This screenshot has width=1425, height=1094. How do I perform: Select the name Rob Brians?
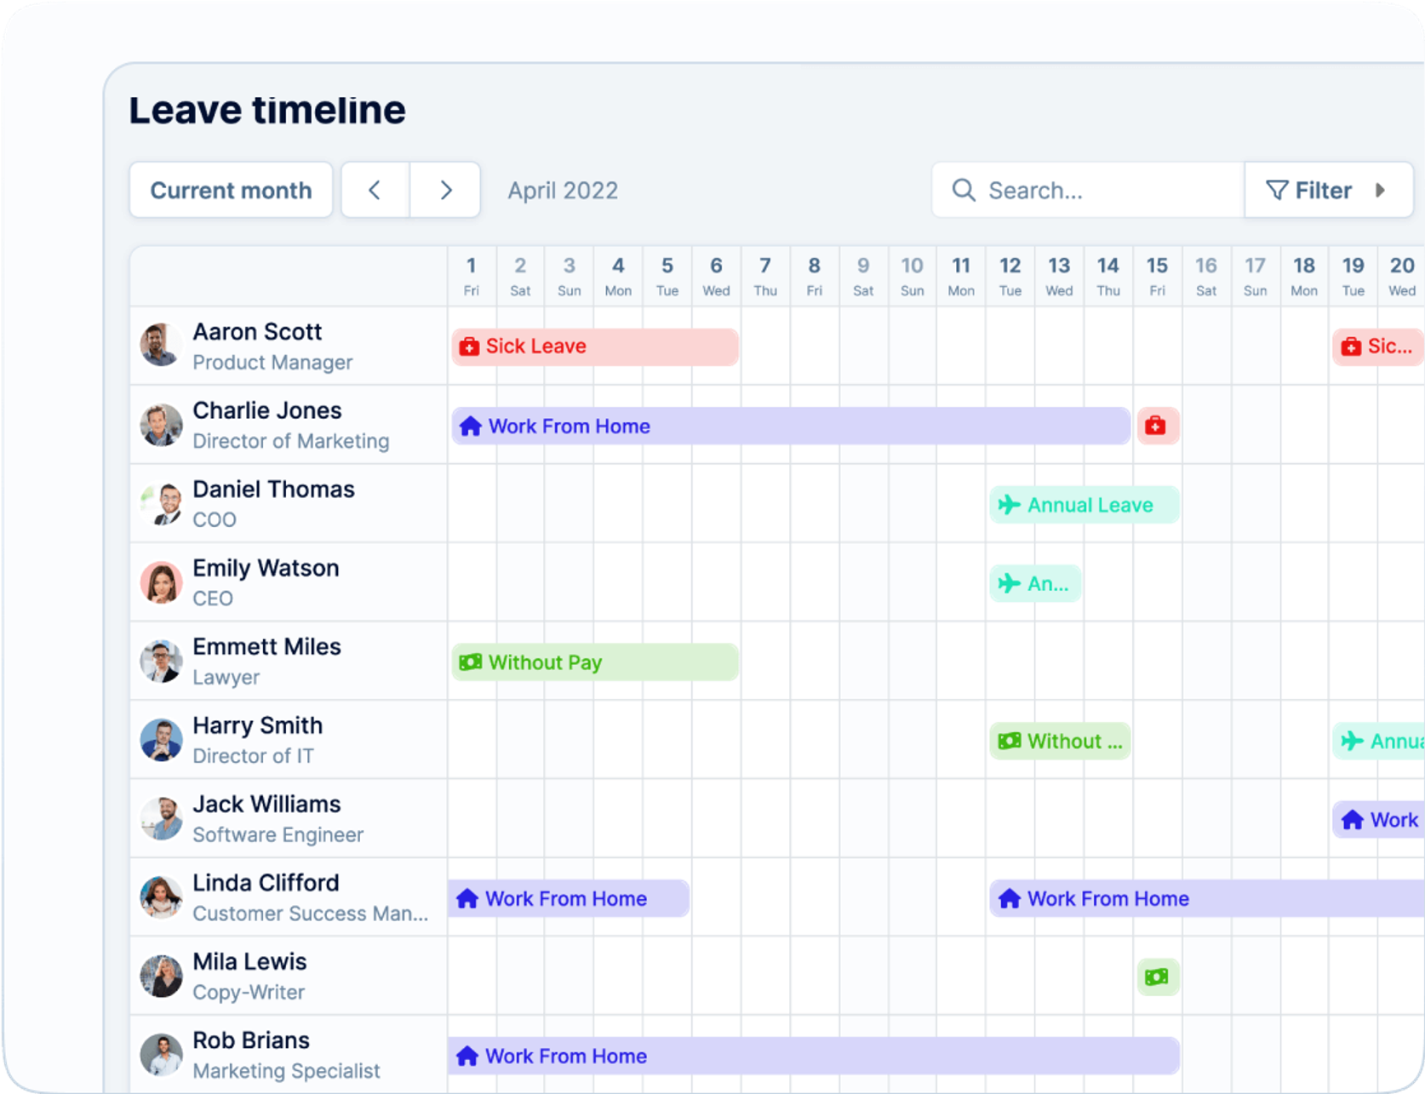[251, 1040]
